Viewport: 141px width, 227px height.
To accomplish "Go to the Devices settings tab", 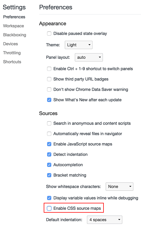I will coord(10,44).
